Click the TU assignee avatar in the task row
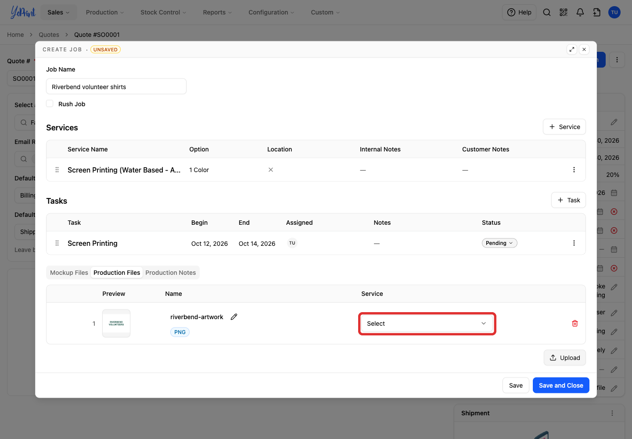This screenshot has width=632, height=439. pos(292,243)
